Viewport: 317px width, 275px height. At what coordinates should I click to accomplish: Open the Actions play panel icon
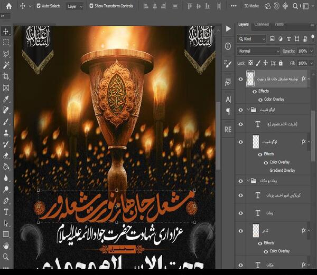[228, 29]
